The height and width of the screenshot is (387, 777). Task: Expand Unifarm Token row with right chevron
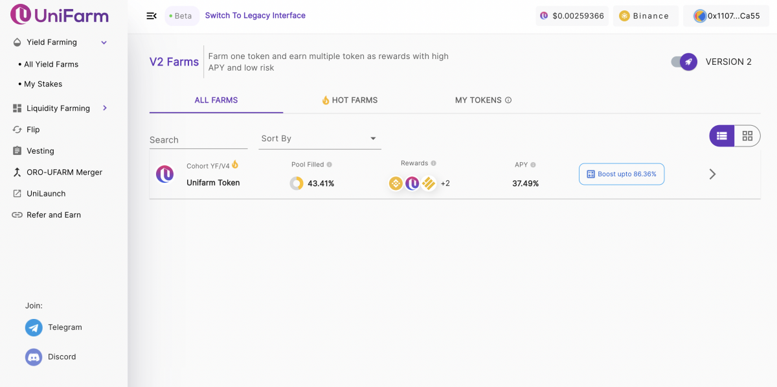[712, 174]
